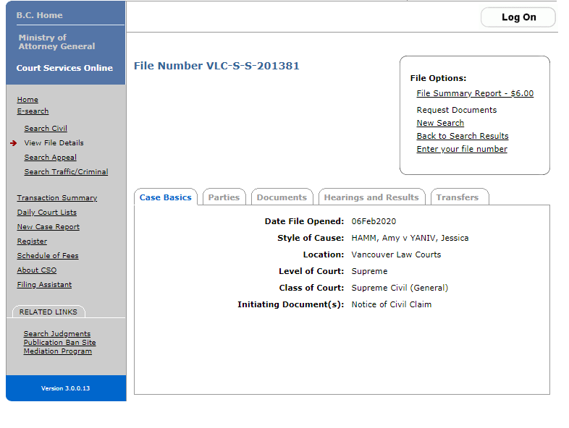Screen dimensions: 569x428
Task: Click style of cause HAMM, Amy v YANIV, Jessica
Action: (x=410, y=238)
